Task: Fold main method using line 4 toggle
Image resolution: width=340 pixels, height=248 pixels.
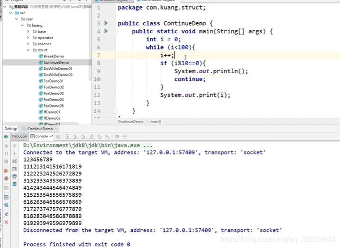Action: [115, 31]
